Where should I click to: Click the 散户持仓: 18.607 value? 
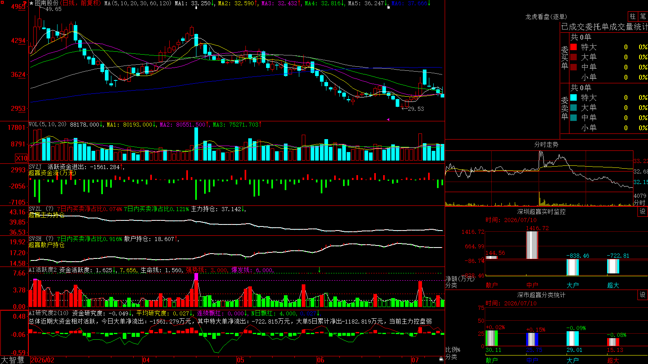tap(149, 239)
